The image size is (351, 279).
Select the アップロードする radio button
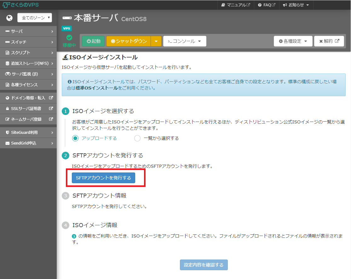point(75,138)
